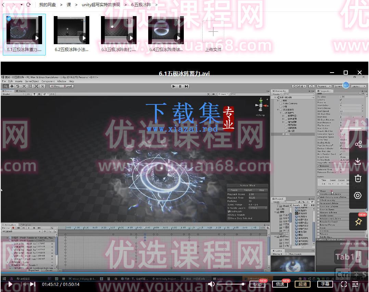Open Unity Edit menu
Screen dimensions: 369x292
pyautogui.click(x=11, y=81)
